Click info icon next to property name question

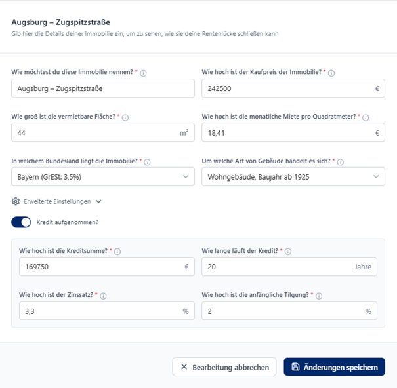tap(143, 73)
